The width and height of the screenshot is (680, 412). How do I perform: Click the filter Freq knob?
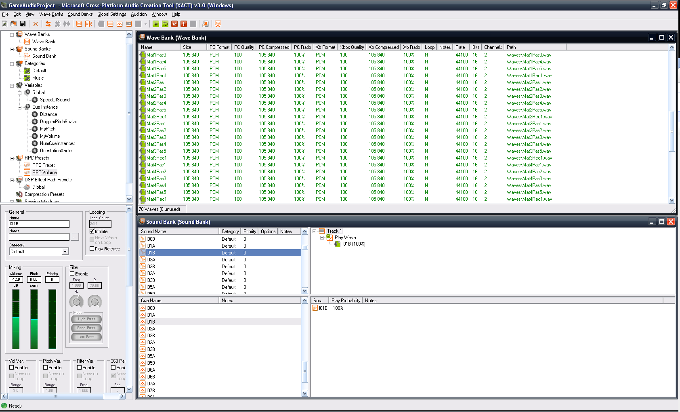(76, 301)
